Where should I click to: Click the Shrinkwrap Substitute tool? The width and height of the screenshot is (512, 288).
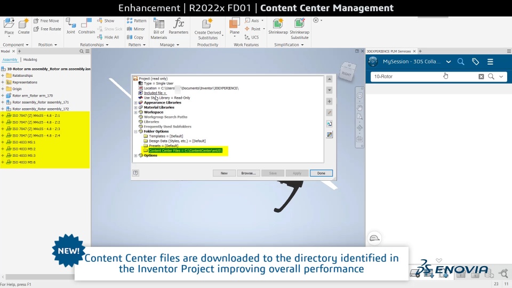tap(299, 29)
